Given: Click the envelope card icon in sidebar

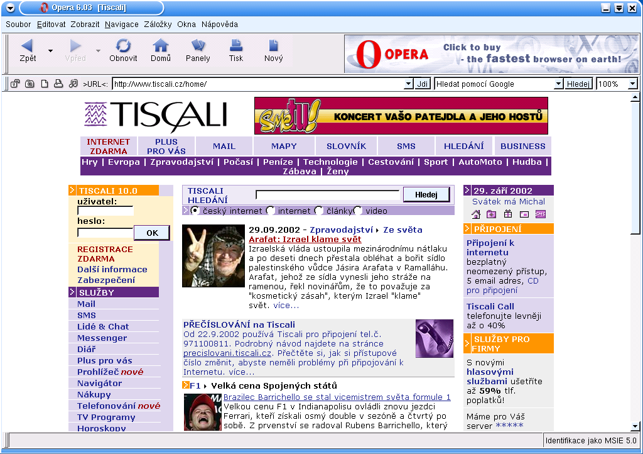Looking at the screenshot, I should tap(524, 214).
